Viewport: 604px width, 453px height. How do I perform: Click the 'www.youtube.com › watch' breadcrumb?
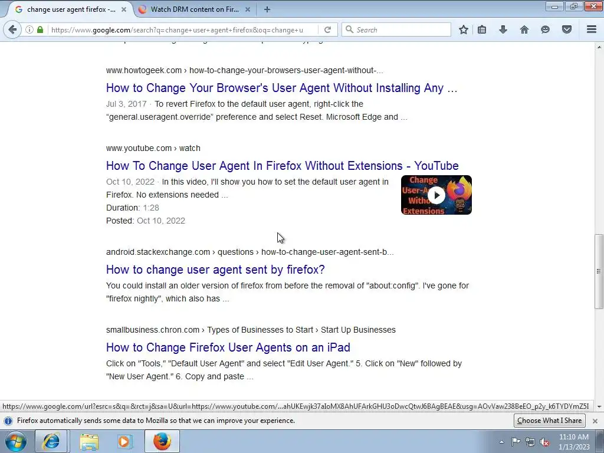[153, 148]
